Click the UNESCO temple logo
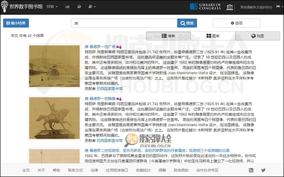The image size is (284, 177). point(230,7)
